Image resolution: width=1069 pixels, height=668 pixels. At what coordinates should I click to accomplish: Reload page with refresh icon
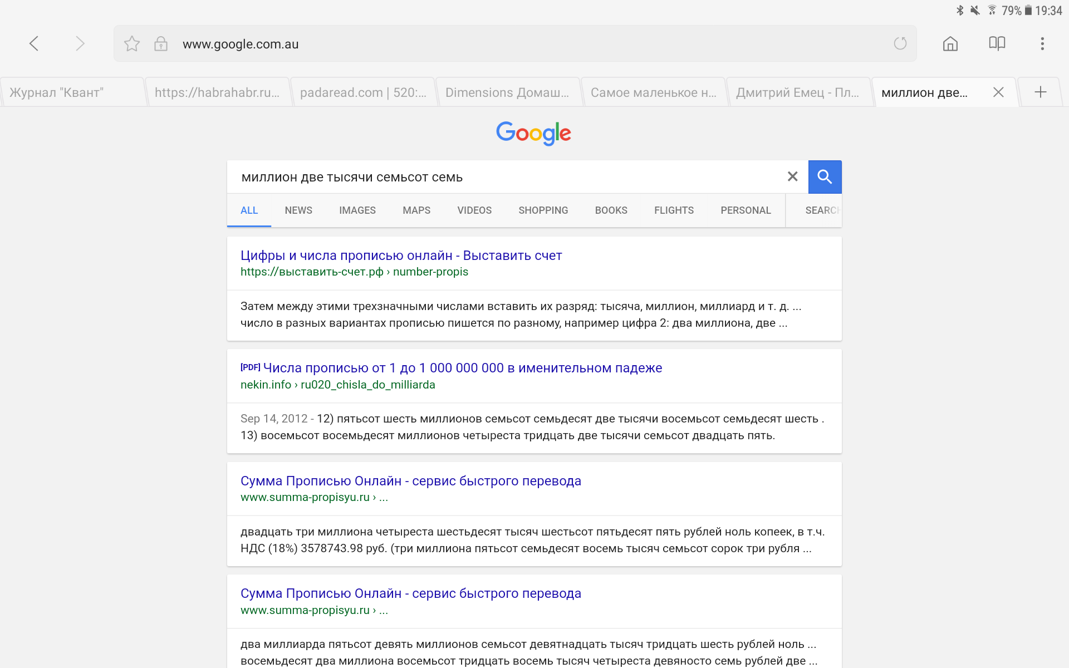click(x=900, y=43)
